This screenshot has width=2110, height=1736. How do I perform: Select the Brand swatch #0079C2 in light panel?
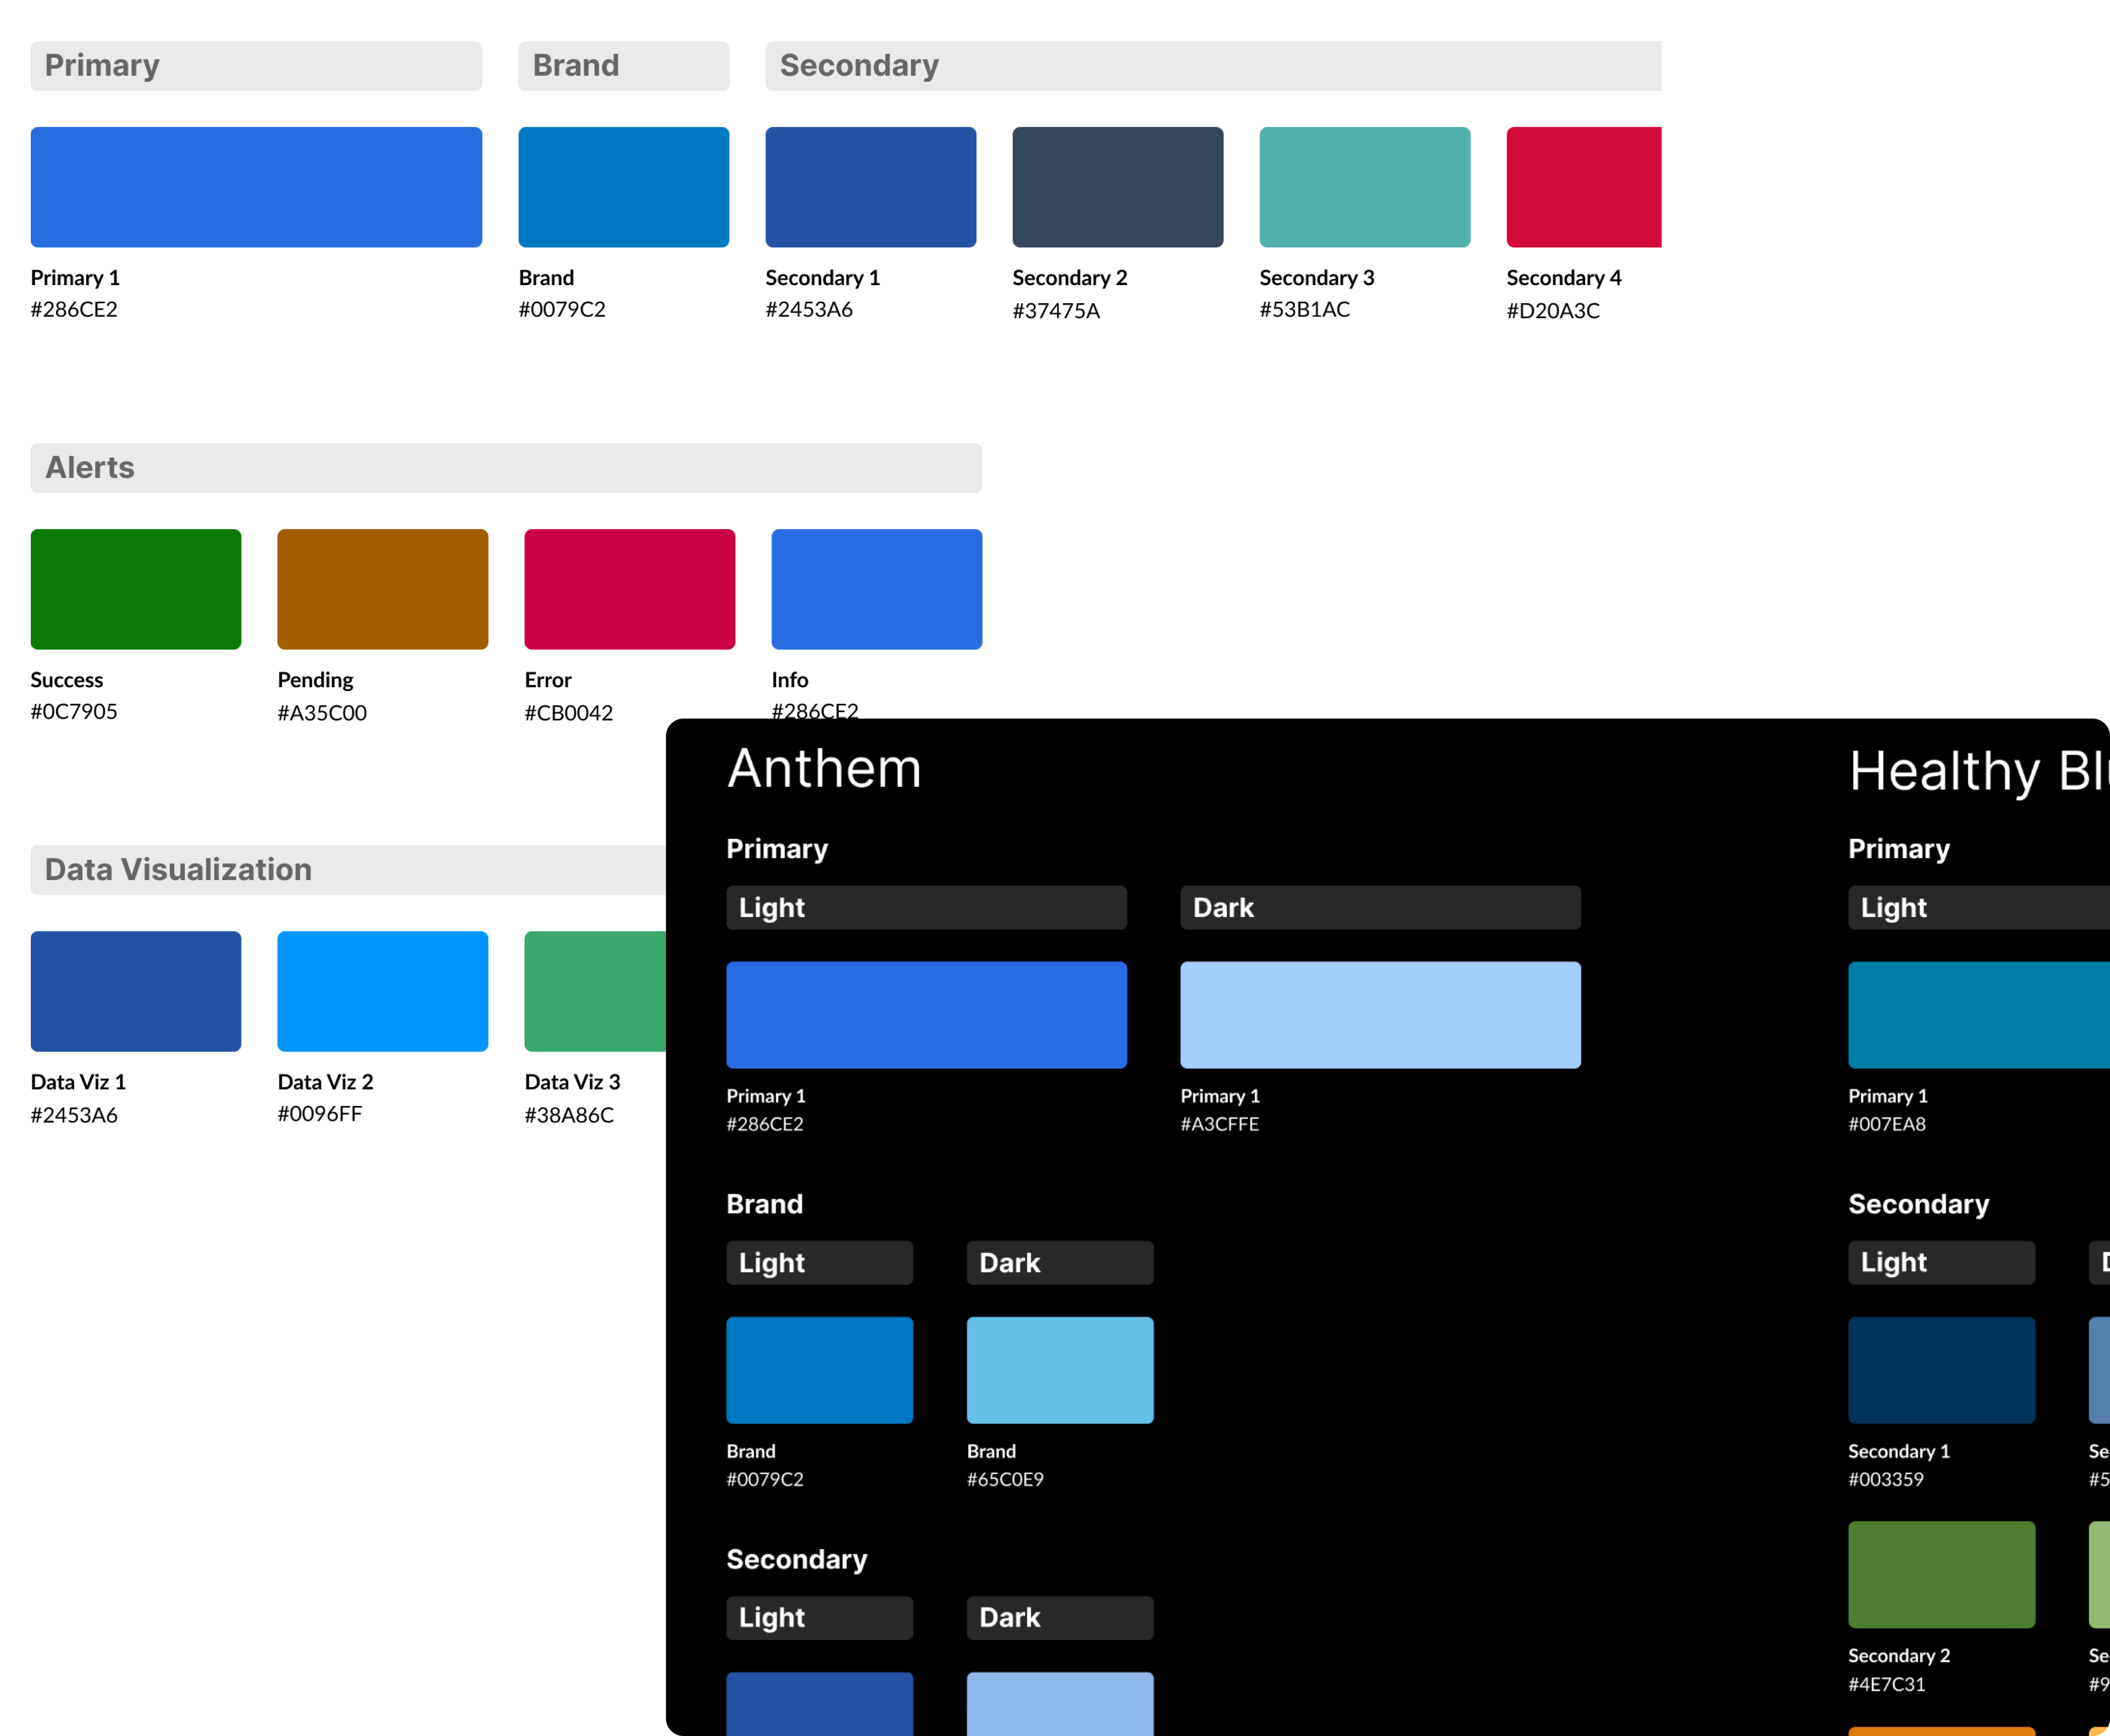click(x=623, y=187)
